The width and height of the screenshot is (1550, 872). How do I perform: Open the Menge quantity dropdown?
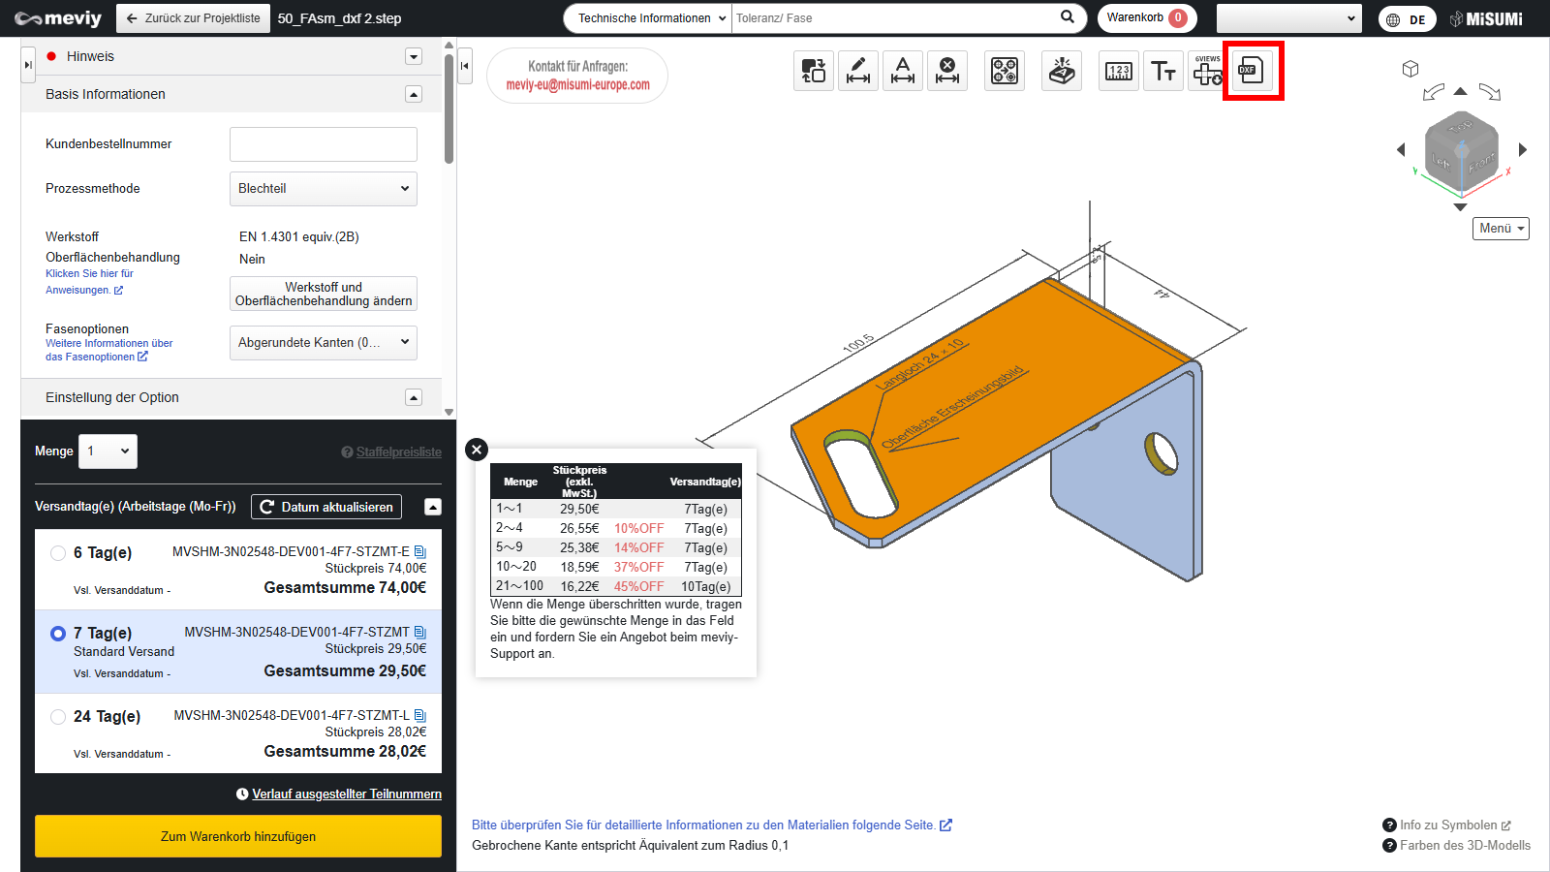(108, 452)
